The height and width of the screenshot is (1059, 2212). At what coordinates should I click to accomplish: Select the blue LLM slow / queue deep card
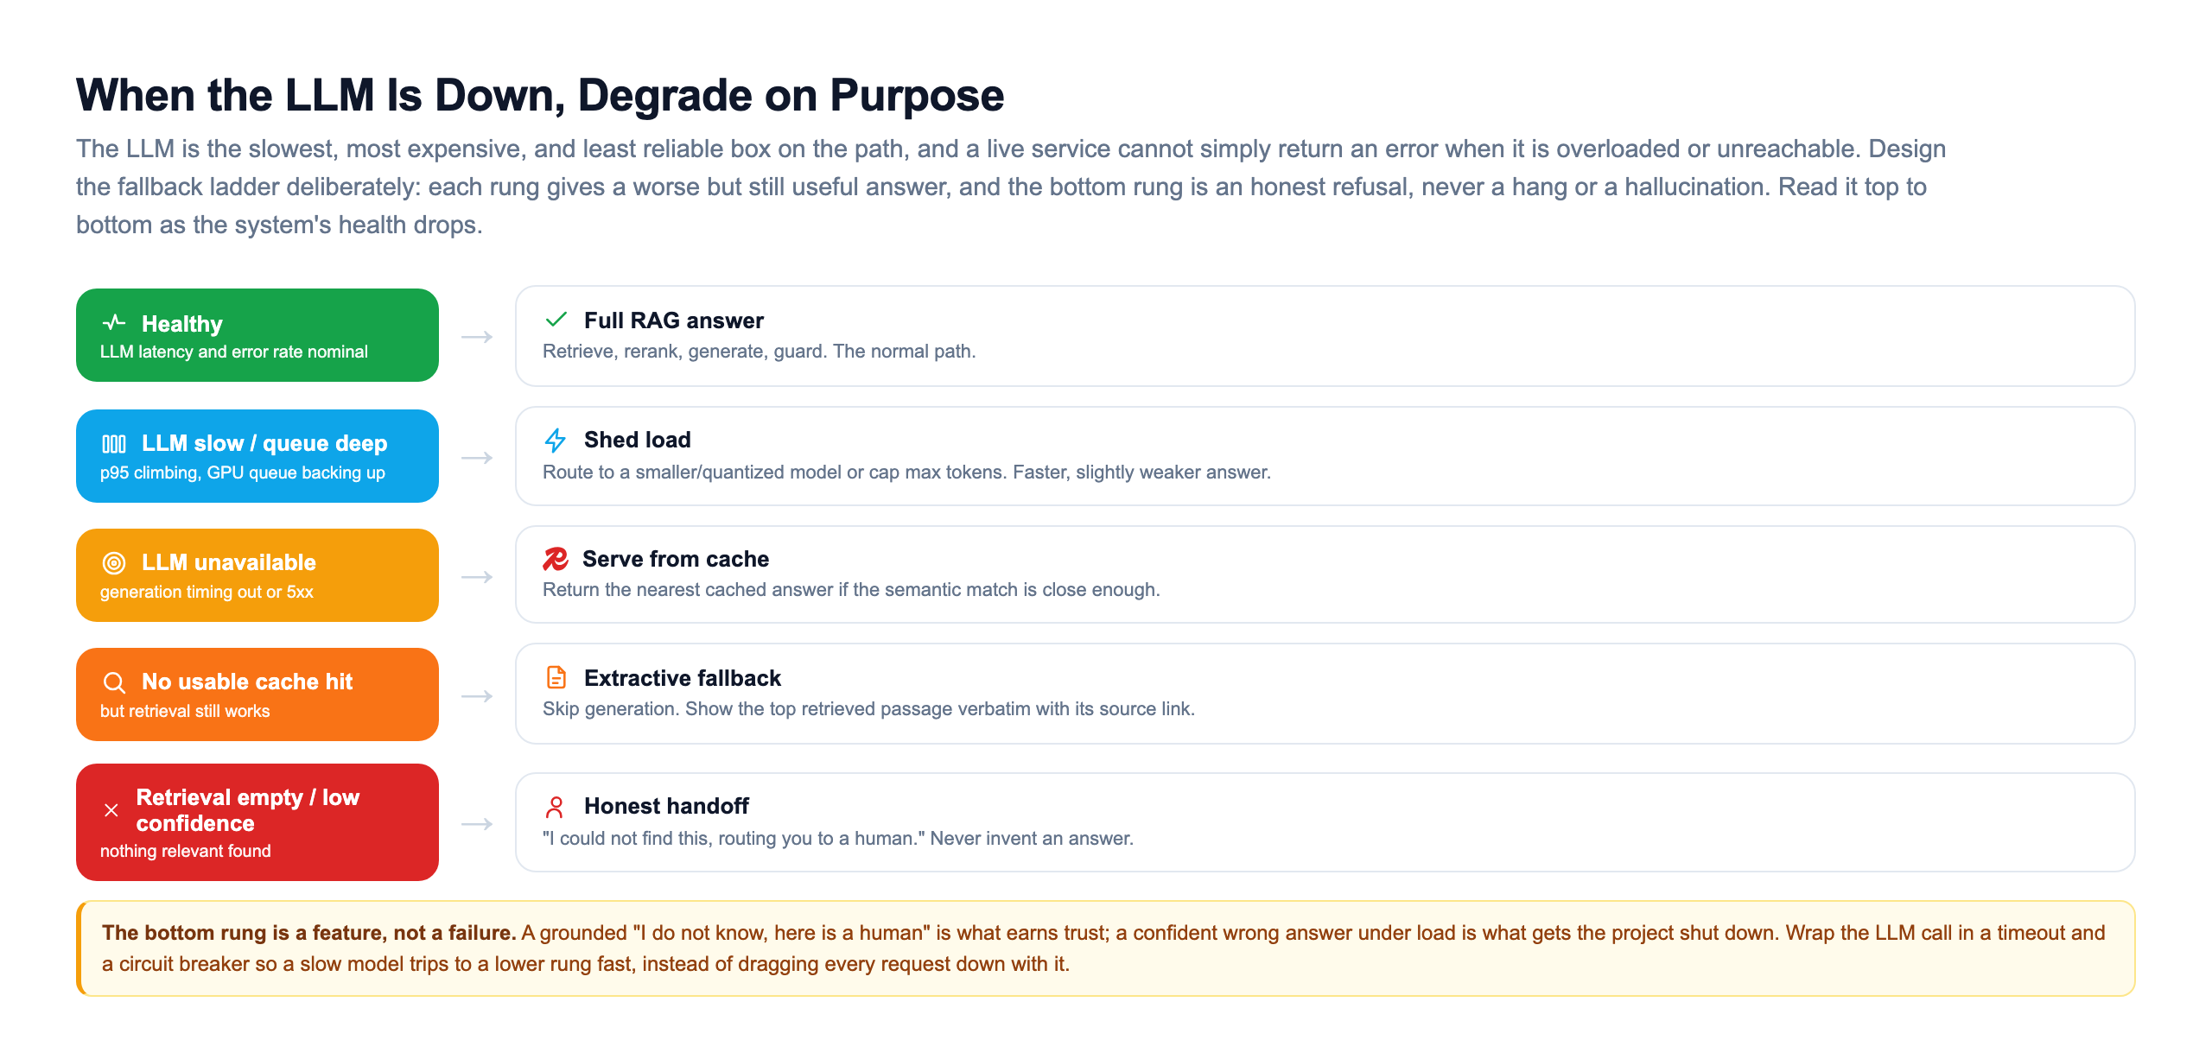click(x=257, y=456)
